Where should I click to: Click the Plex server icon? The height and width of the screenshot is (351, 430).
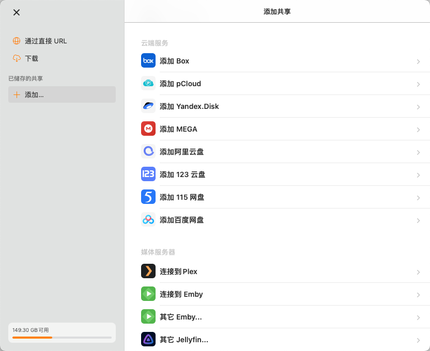point(148,271)
